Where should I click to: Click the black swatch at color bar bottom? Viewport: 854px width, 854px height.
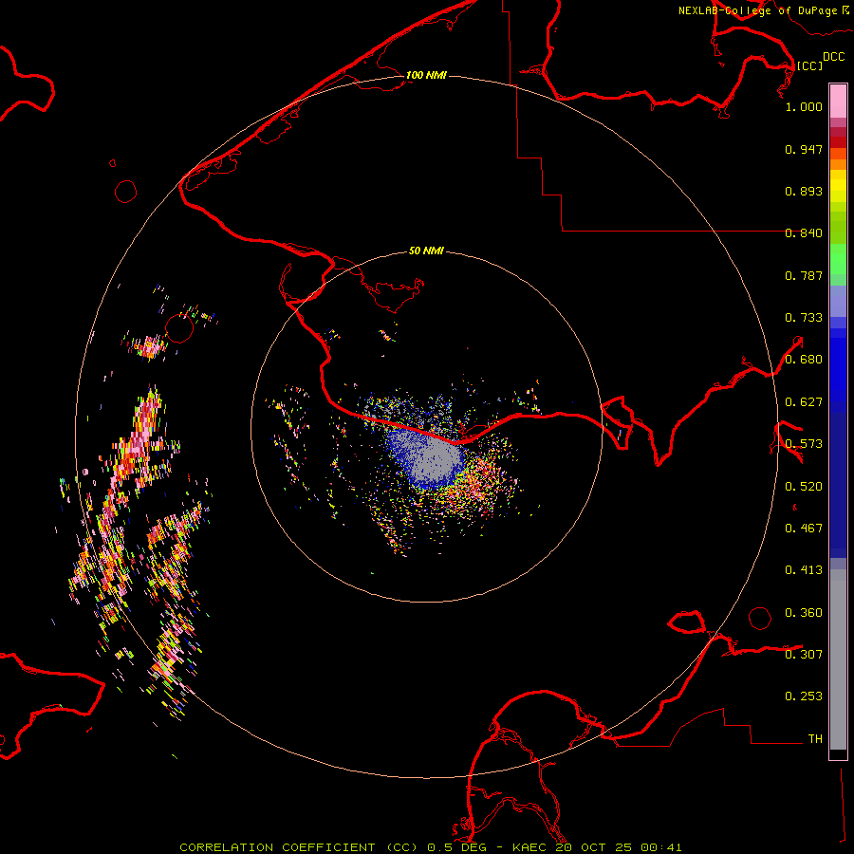(x=838, y=754)
